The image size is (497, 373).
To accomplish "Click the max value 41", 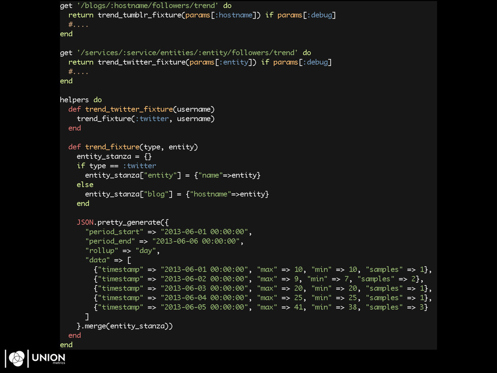I will pos(298,307).
